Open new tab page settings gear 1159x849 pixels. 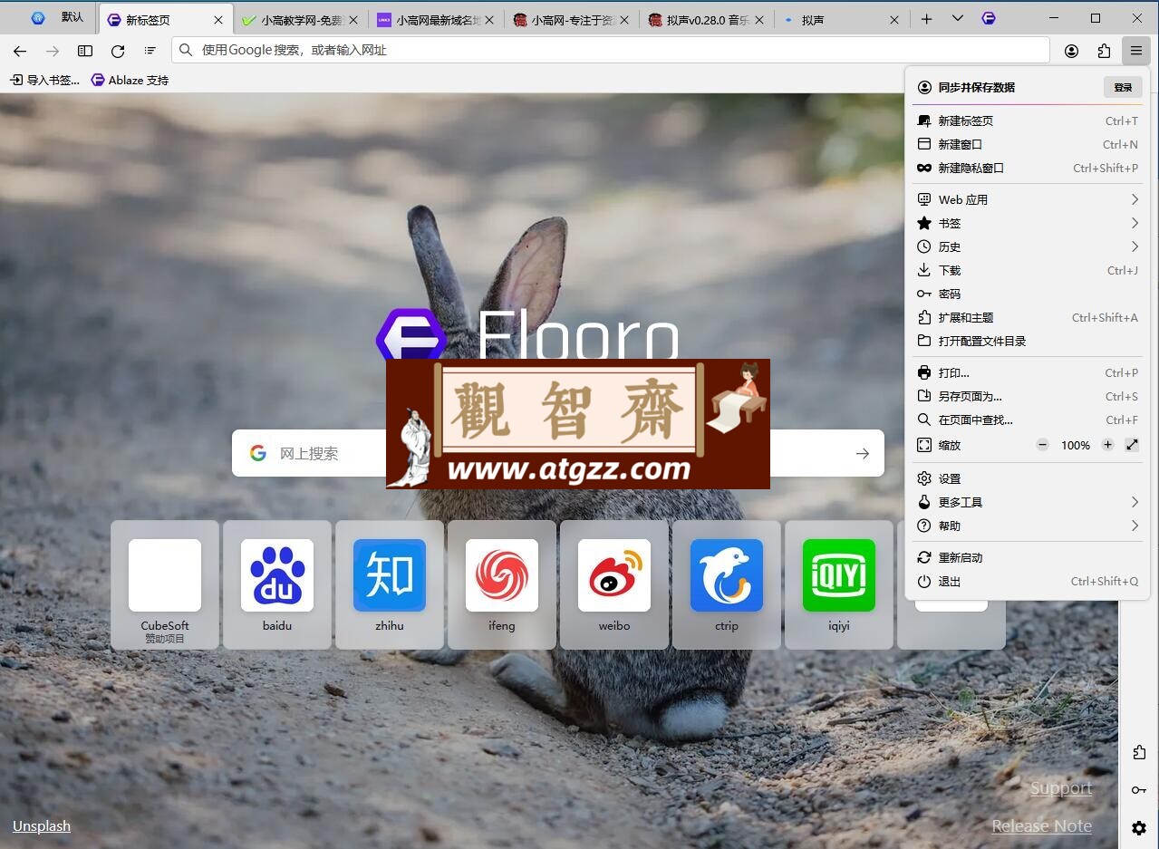(1139, 827)
